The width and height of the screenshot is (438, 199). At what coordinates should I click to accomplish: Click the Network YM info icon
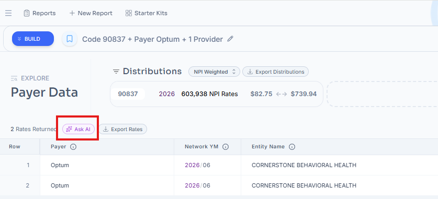[x=226, y=147]
